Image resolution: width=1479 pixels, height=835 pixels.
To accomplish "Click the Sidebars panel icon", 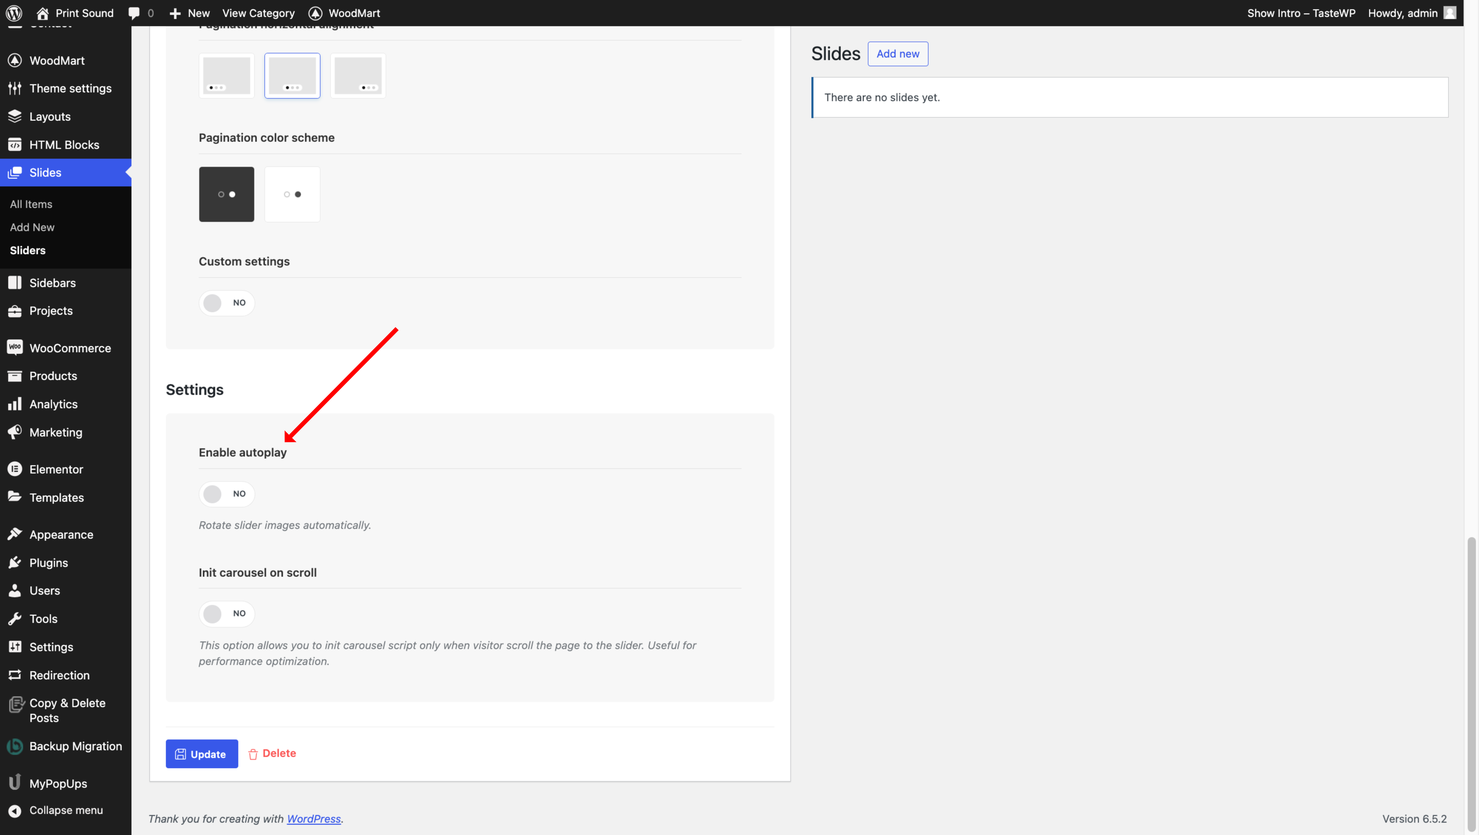I will (x=15, y=282).
